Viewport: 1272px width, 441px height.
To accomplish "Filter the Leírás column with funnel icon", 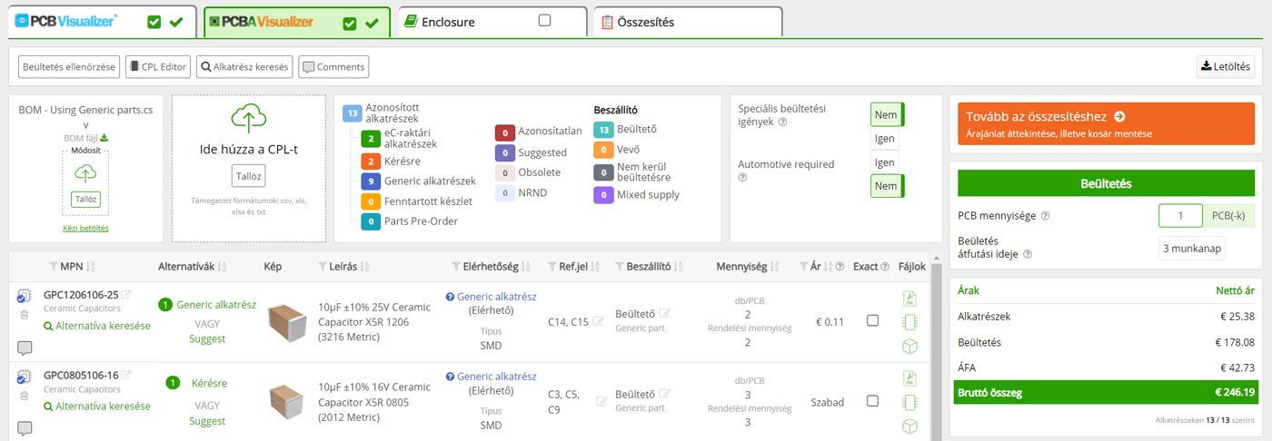I will (323, 267).
